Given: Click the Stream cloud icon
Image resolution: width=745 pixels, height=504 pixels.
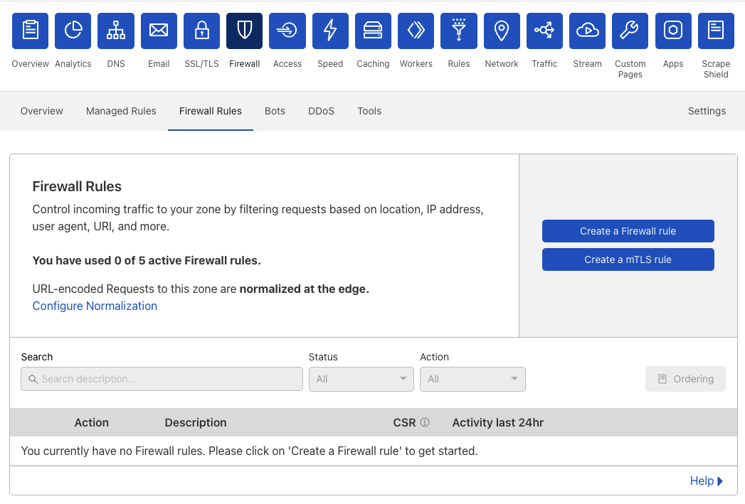Looking at the screenshot, I should point(587,31).
